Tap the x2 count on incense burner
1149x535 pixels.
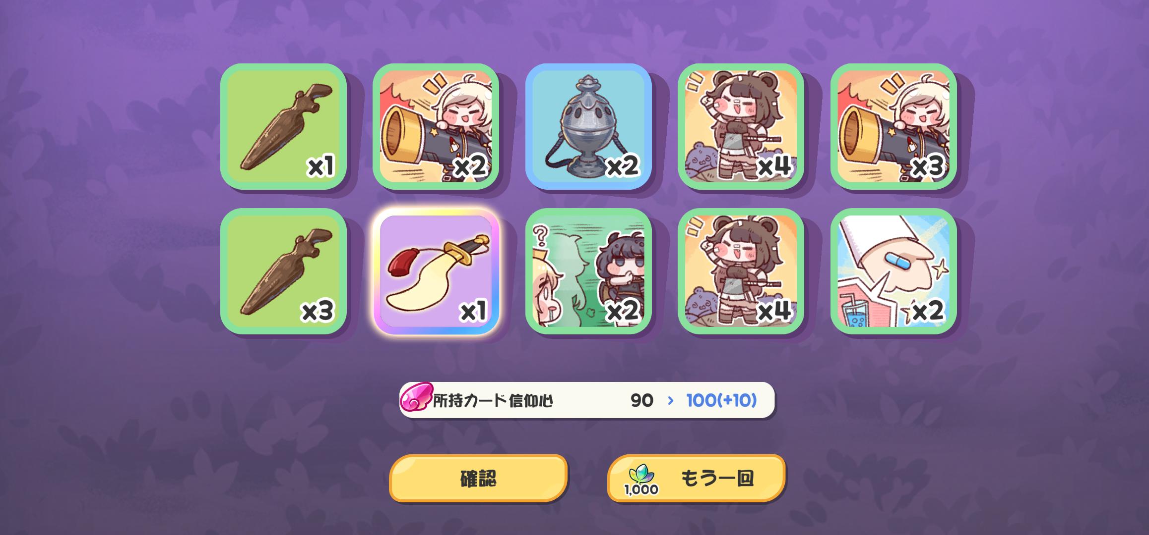622,166
